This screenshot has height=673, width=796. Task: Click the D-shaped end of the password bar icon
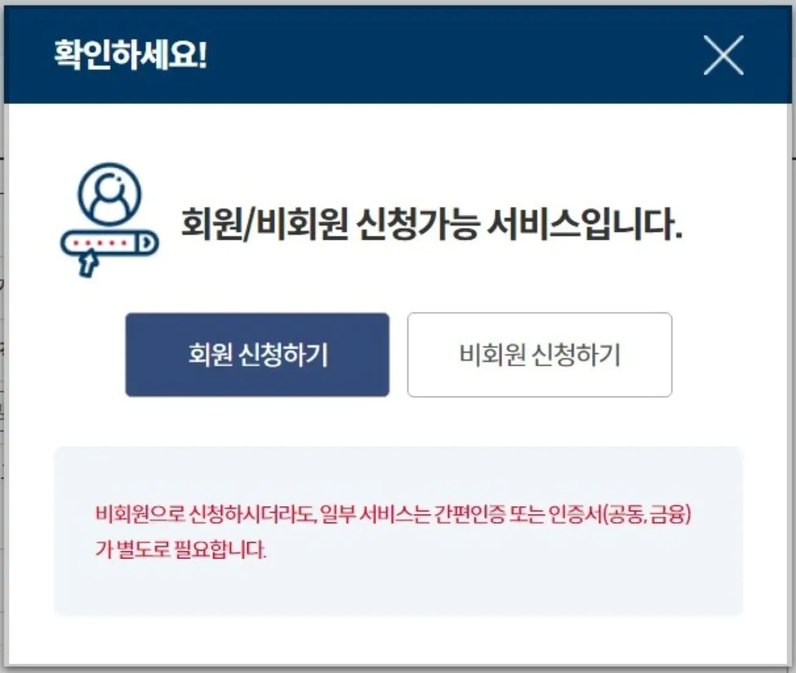[x=146, y=244]
